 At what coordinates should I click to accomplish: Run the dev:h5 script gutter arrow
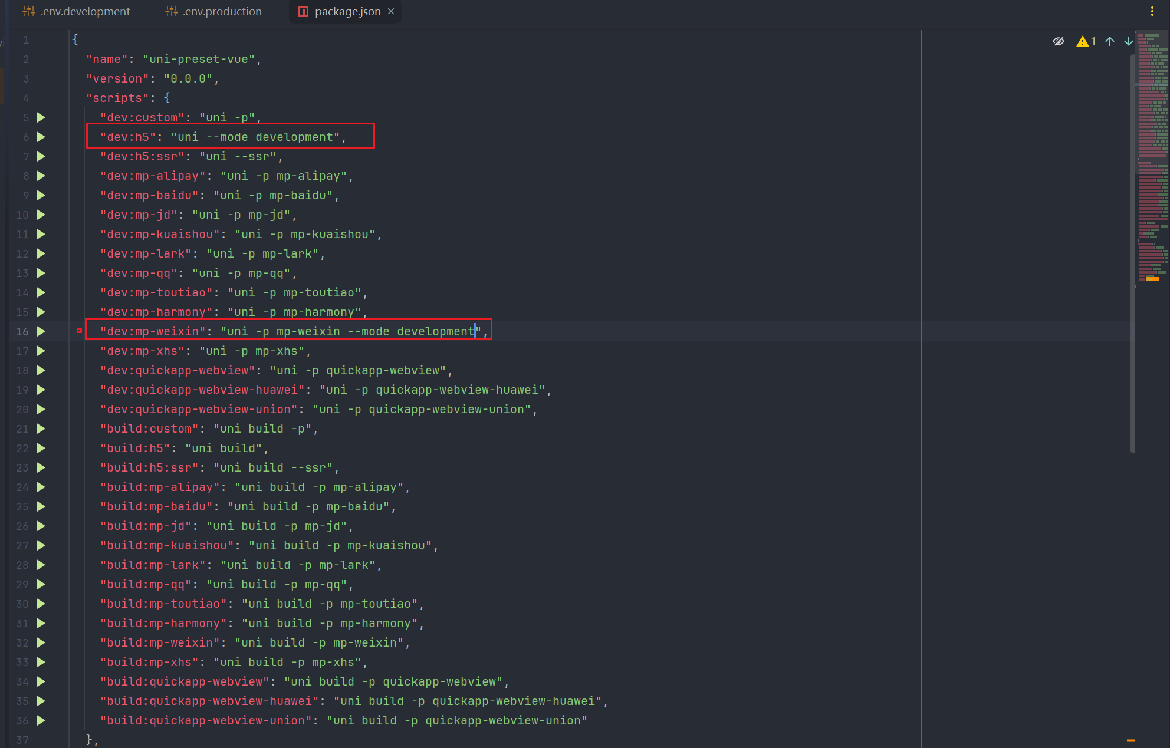(x=41, y=137)
